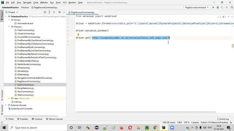Click the Expand All icon in Project panel
This screenshot has height=131, width=234.
tap(49, 12)
